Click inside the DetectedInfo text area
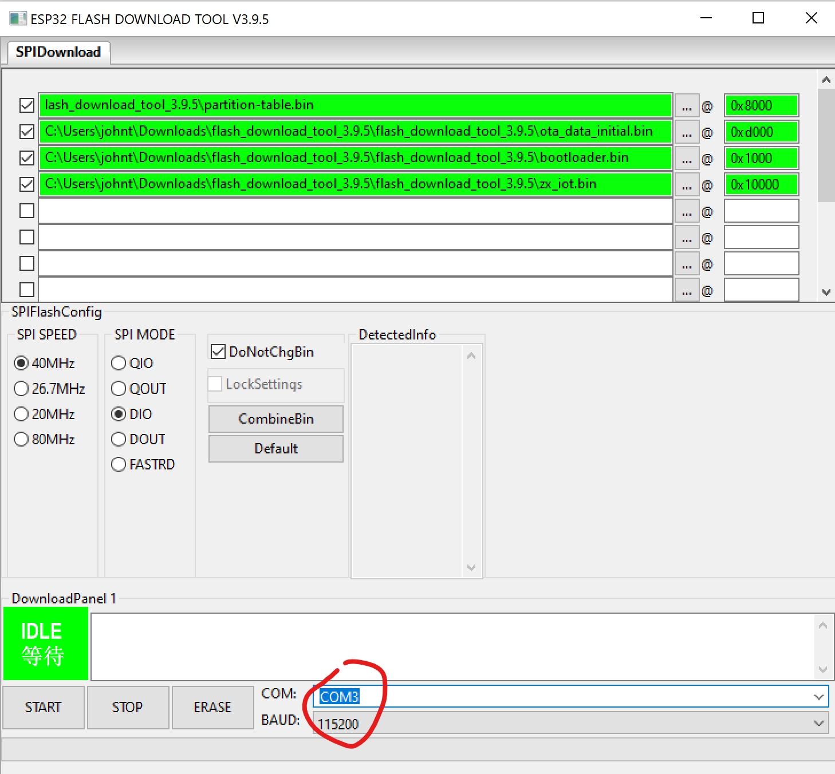The height and width of the screenshot is (774, 835). 407,461
